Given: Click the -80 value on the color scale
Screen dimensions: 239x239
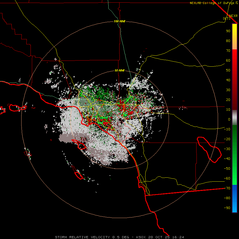Looking at the screenshot, I should [x=227, y=198].
